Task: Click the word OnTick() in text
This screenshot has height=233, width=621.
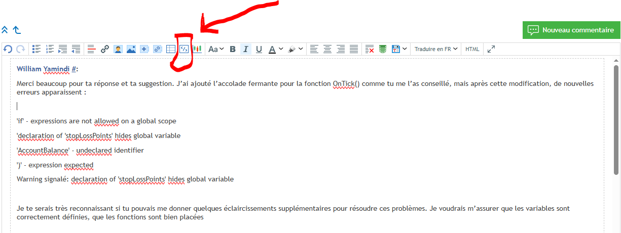Action: click(346, 84)
